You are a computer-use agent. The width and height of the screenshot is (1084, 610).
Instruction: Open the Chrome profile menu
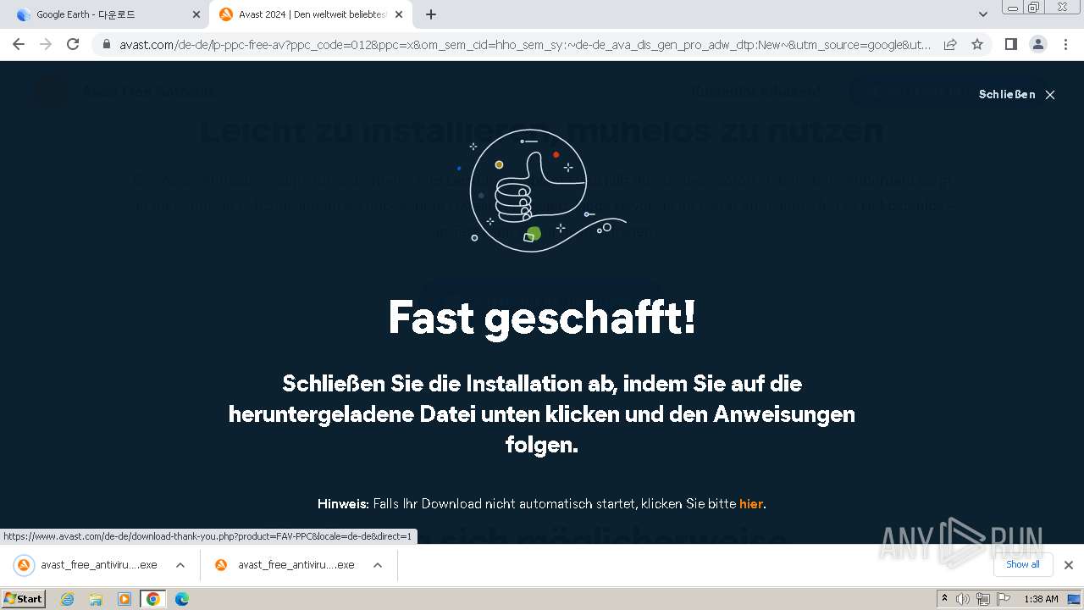coord(1037,44)
